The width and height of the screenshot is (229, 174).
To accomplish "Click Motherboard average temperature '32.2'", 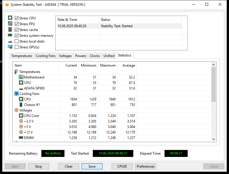I will (132, 77).
